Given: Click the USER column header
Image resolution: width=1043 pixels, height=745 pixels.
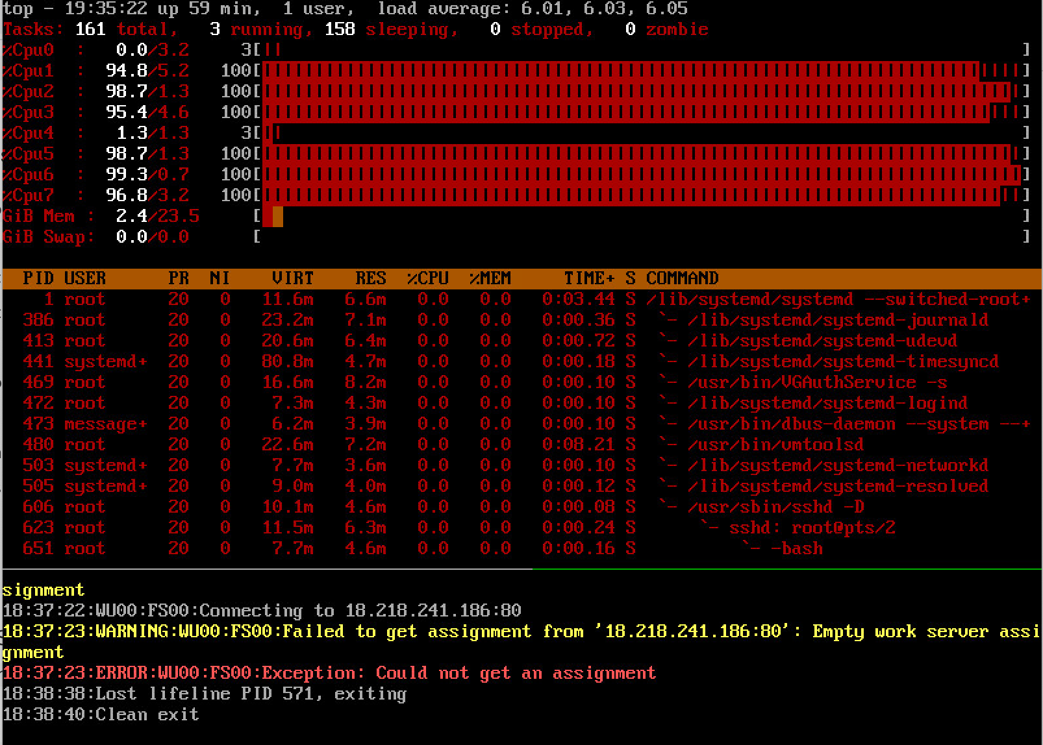Looking at the screenshot, I should pyautogui.click(x=85, y=278).
